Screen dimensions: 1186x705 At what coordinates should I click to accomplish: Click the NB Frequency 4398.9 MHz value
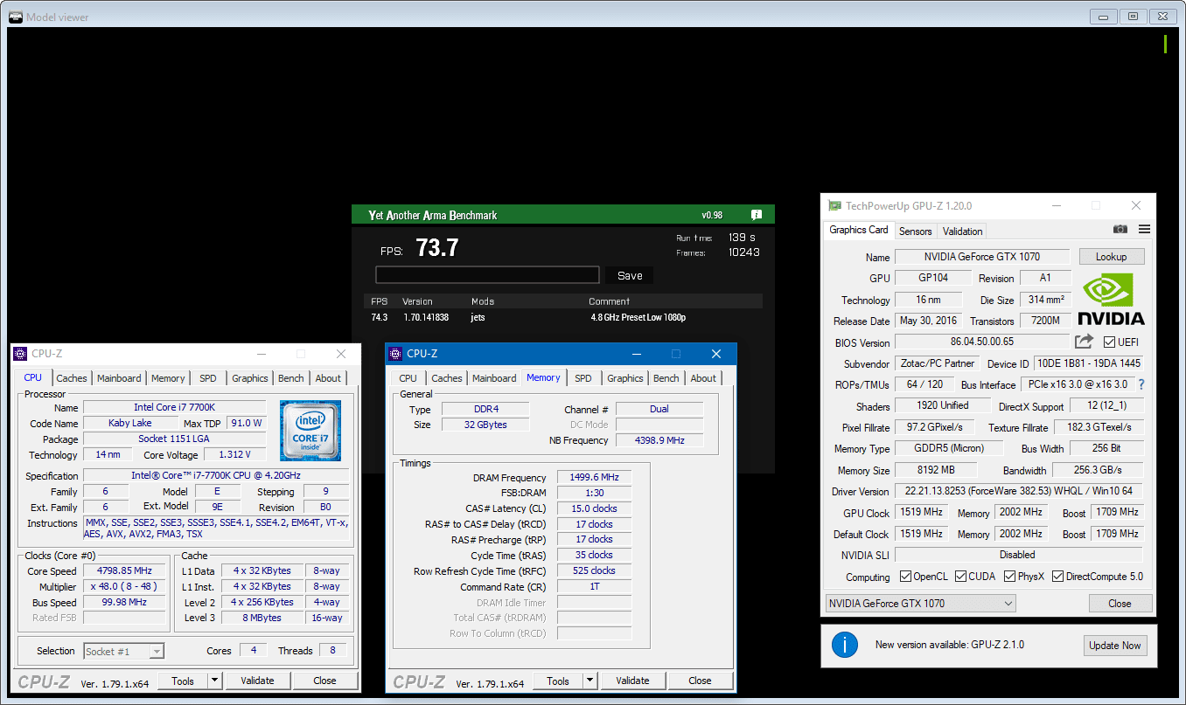[x=659, y=440]
